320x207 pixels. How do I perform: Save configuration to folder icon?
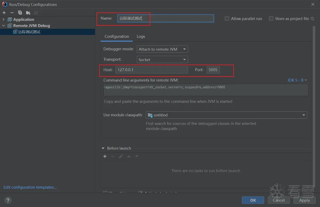tap(28, 13)
